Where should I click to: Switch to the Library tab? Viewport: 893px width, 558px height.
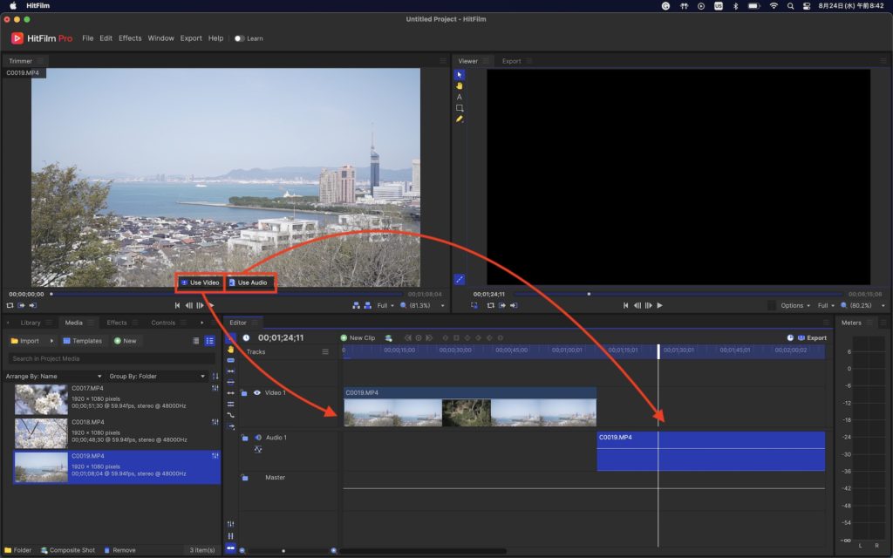tap(30, 323)
